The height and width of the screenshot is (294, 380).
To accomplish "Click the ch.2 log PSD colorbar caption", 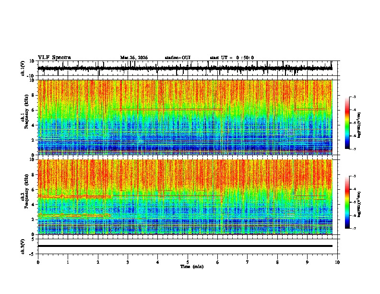I will pyautogui.click(x=359, y=204).
